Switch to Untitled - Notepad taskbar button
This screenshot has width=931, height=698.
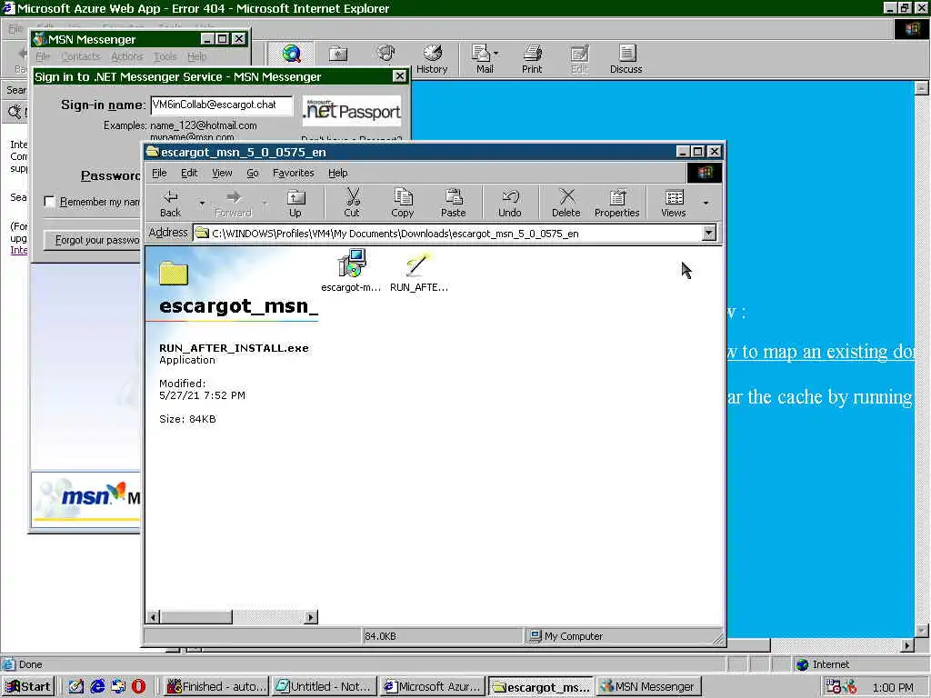325,687
